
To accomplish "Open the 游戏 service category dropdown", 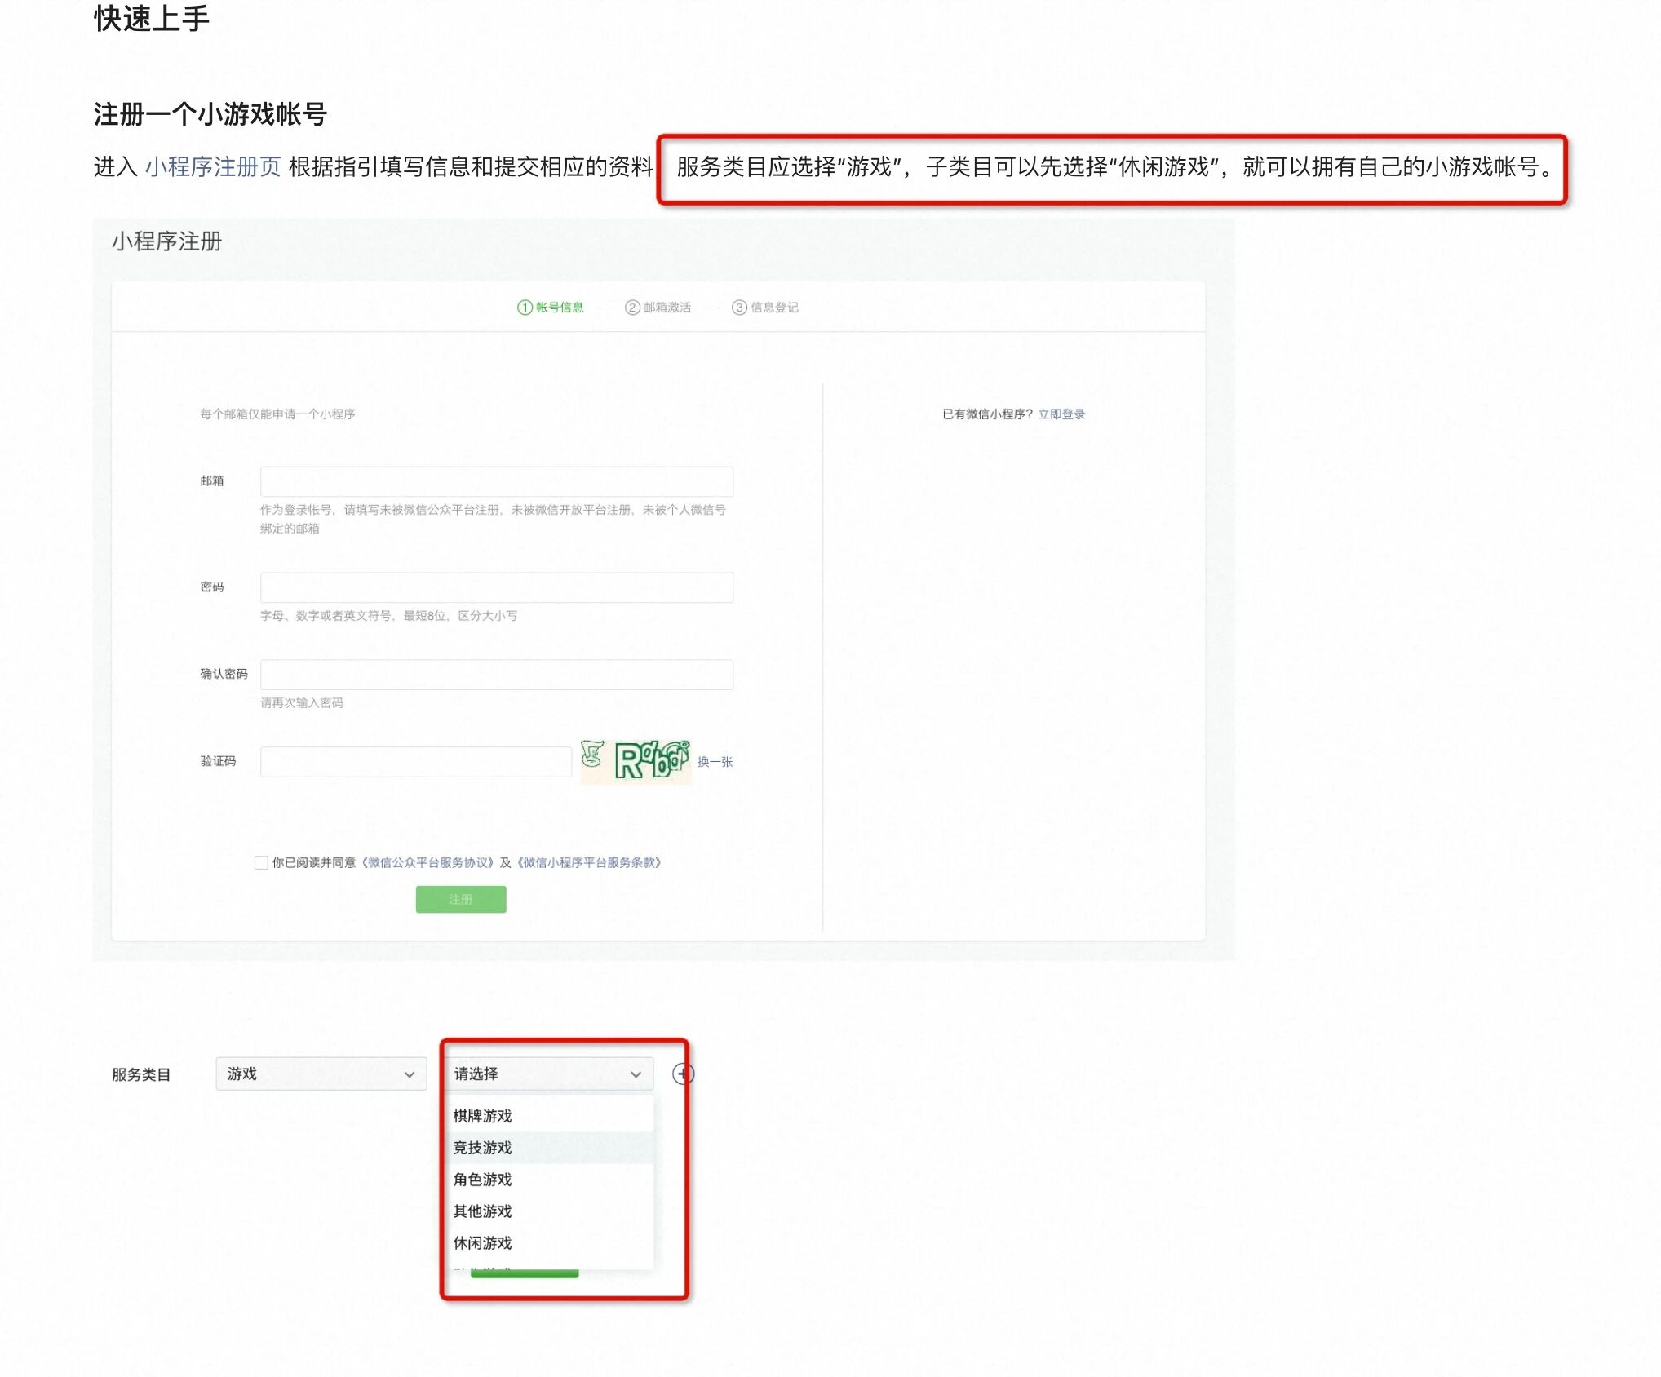I will pos(321,1074).
